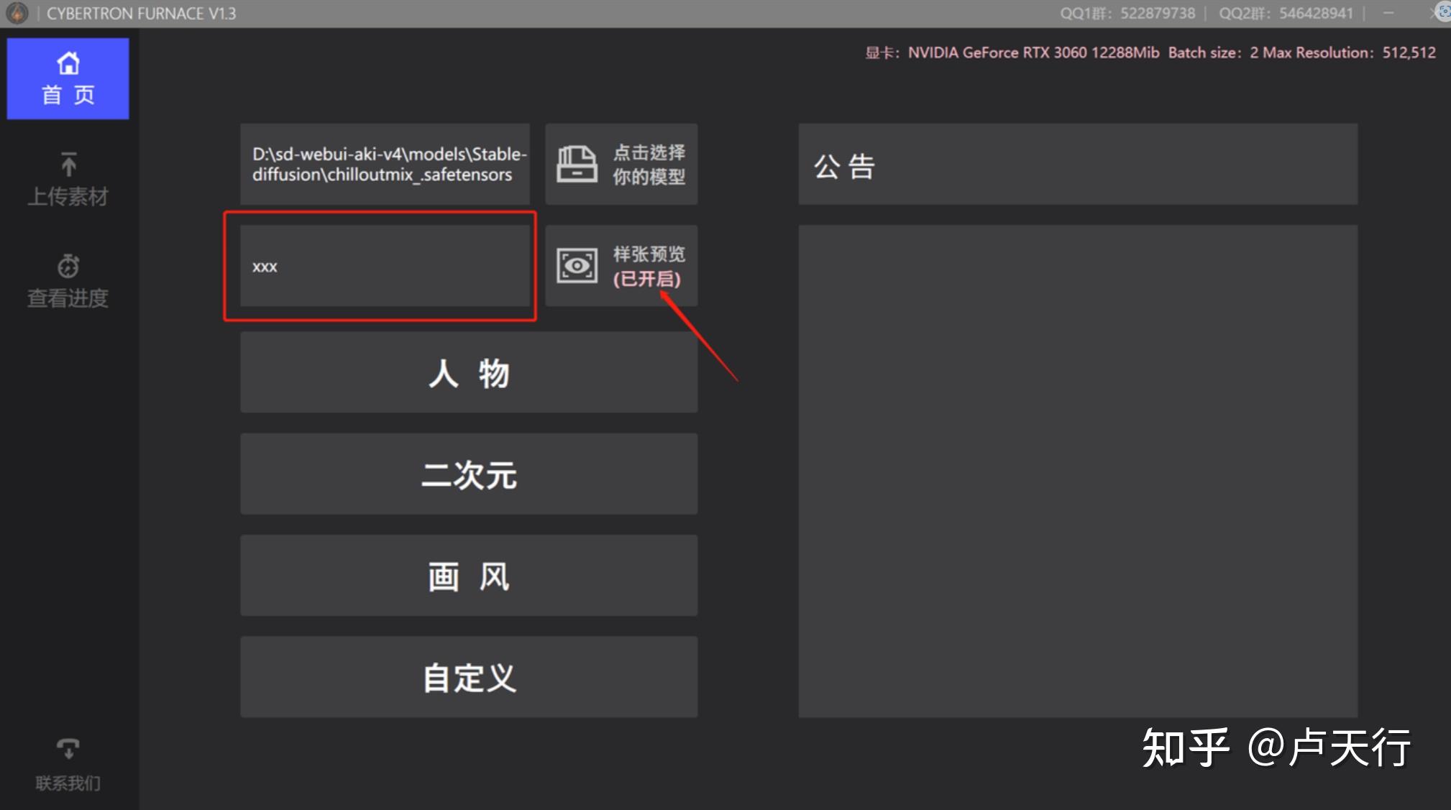Screen dimensions: 1451x810
Task: Choose the 二次元 anime training mode
Action: pos(468,474)
